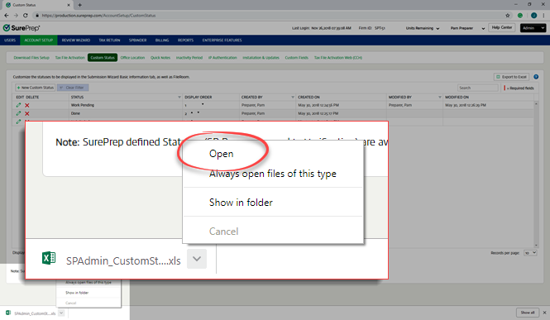Edit the Work Pending status row

pyautogui.click(x=18, y=105)
